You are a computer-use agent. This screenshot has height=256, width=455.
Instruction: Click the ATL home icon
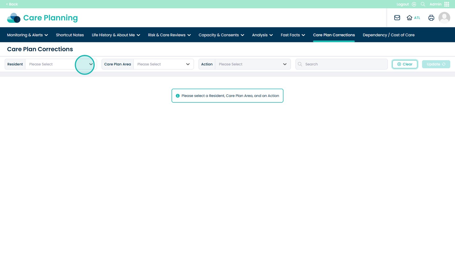tap(409, 18)
